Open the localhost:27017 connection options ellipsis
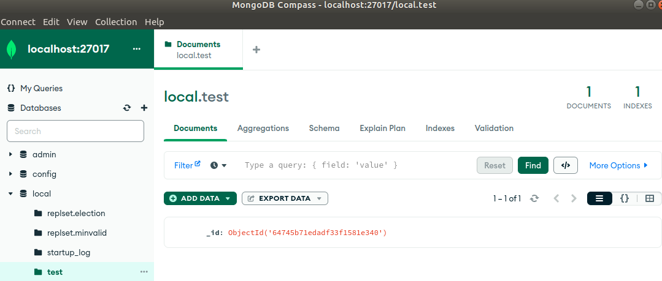This screenshot has height=281, width=662. click(136, 49)
